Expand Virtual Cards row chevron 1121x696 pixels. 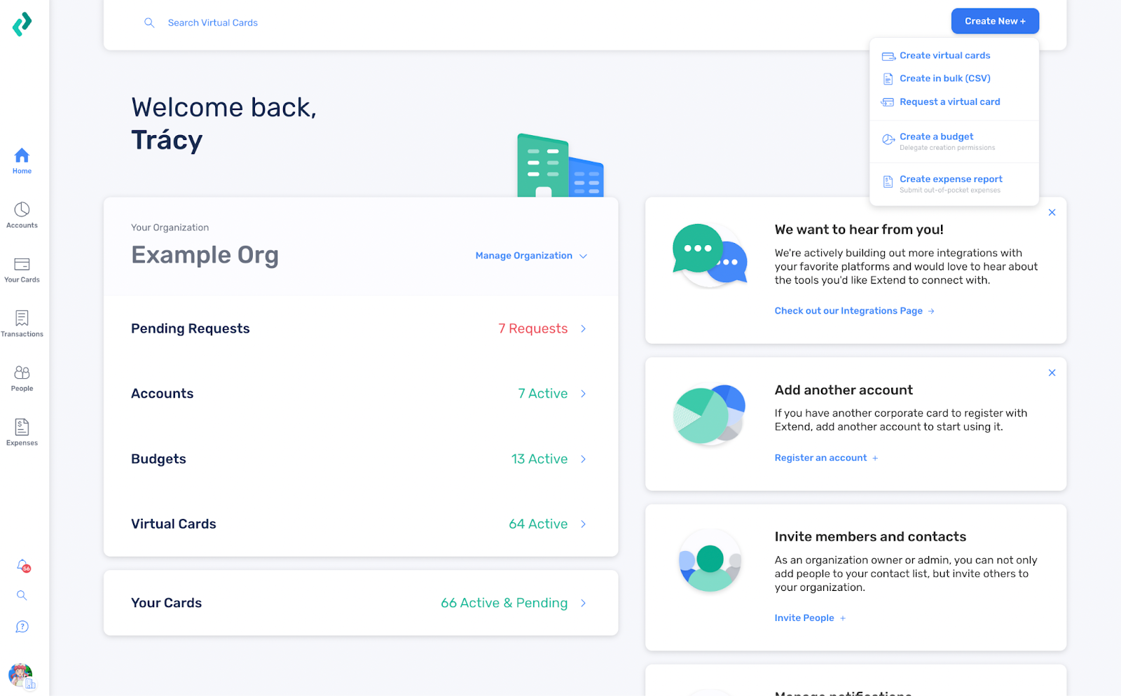pos(583,524)
